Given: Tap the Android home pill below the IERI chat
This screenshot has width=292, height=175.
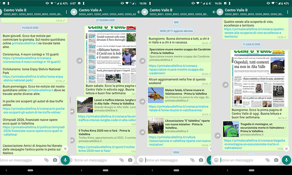Looking at the screenshot, I should pyautogui.click(x=176, y=170).
